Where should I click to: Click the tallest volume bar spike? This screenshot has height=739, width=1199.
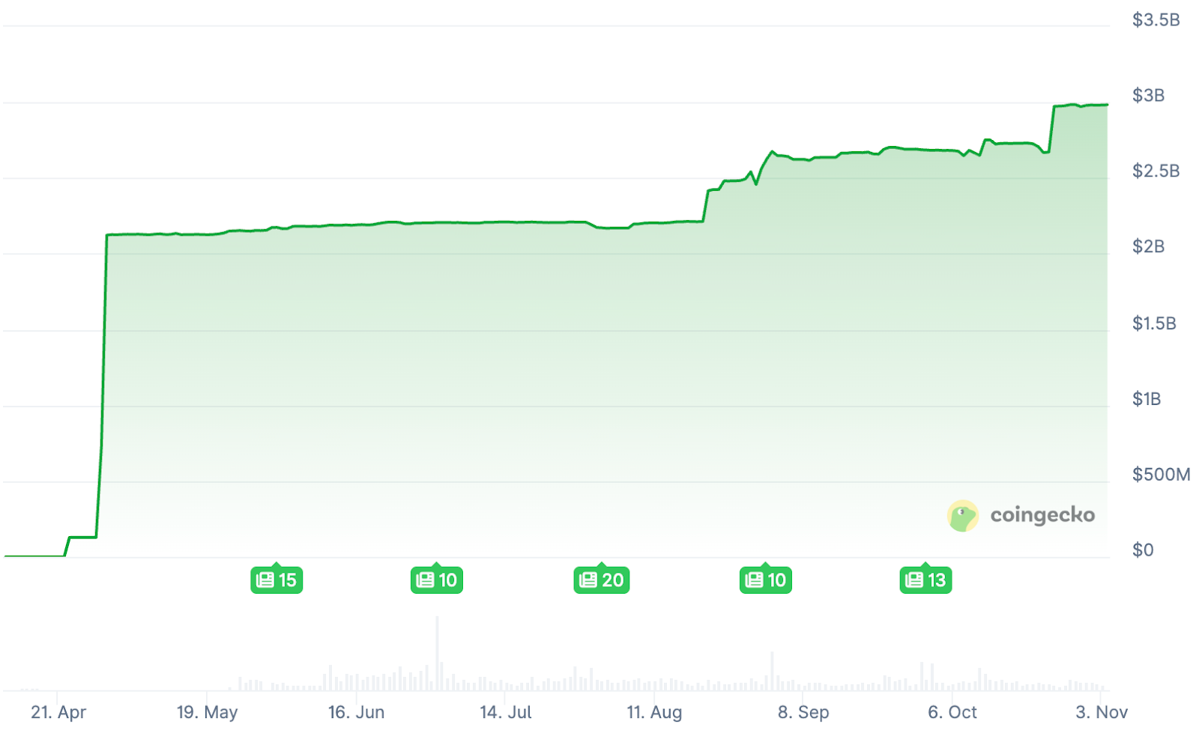click(438, 651)
